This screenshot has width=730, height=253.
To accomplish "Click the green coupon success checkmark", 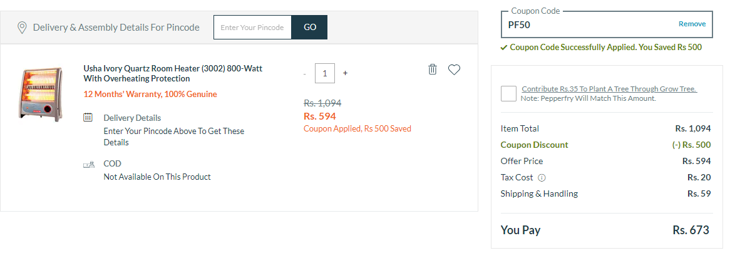I will pos(504,48).
